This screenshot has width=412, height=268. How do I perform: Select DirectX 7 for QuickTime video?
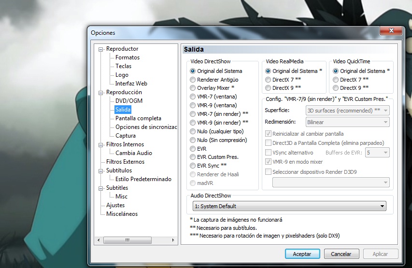click(336, 79)
